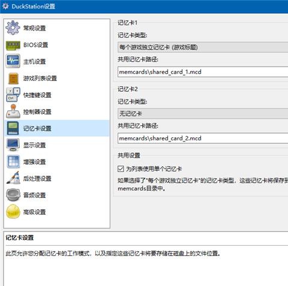Click the 记忆卡设置 memory card icon
The height and width of the screenshot is (286, 288).
tap(13, 128)
